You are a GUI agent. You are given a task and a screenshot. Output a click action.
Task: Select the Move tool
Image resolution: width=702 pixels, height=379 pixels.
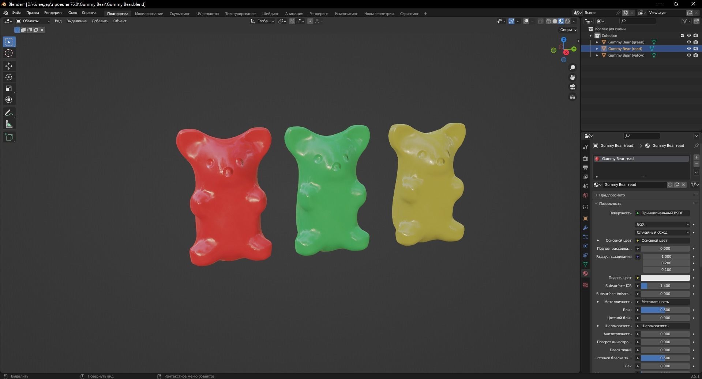click(9, 66)
